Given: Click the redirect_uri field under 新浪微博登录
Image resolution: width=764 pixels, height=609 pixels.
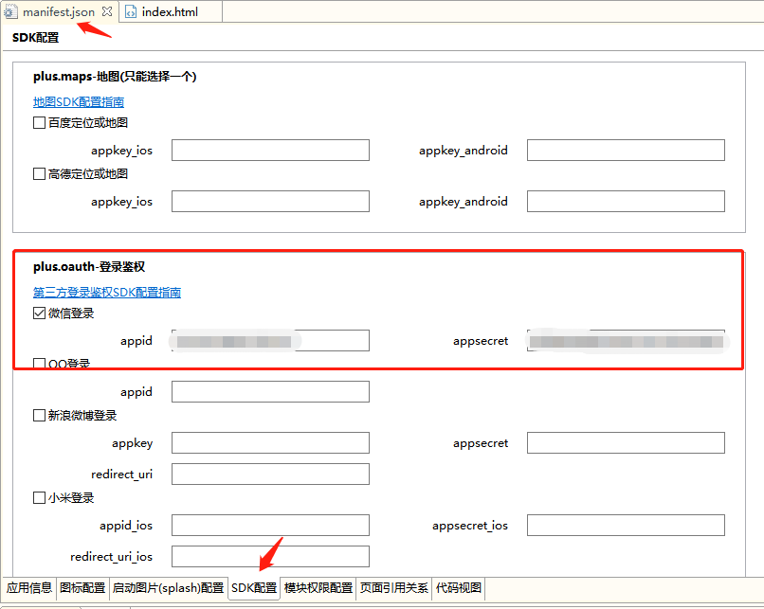Looking at the screenshot, I should click(x=270, y=474).
